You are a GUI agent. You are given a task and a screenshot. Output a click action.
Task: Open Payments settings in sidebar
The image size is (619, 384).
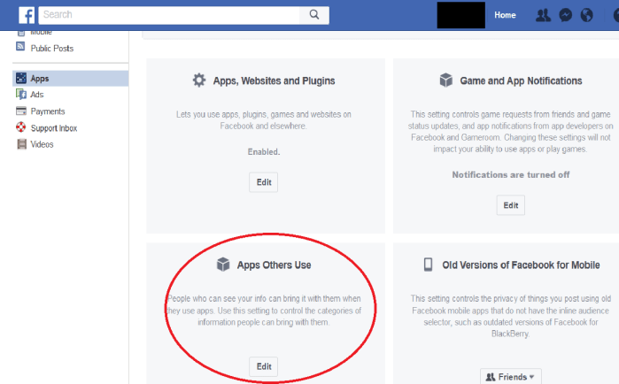[x=48, y=111]
